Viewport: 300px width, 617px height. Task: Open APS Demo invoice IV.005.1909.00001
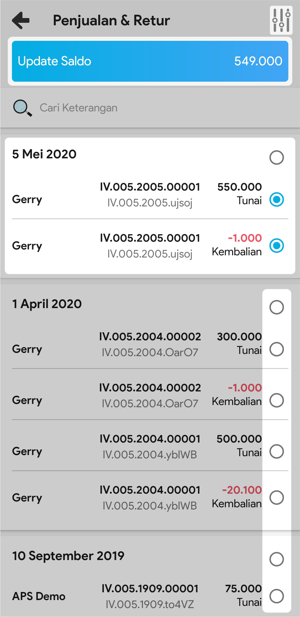(x=150, y=589)
